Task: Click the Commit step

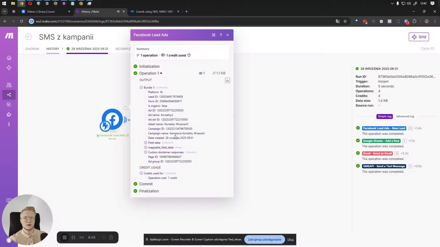Action: (146, 184)
